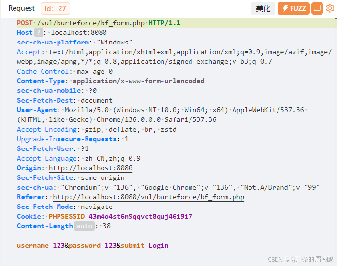
Task: Click the id: 27 request badge
Action: [55, 9]
